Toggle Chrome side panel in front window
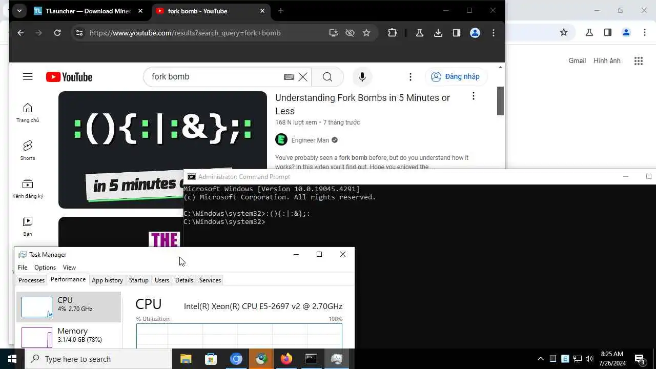Viewport: 656px width, 369px height. click(x=457, y=33)
